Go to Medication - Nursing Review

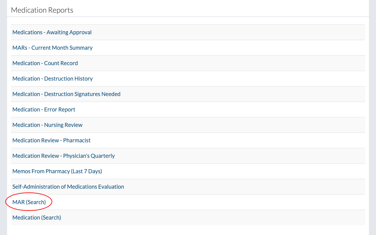(47, 125)
